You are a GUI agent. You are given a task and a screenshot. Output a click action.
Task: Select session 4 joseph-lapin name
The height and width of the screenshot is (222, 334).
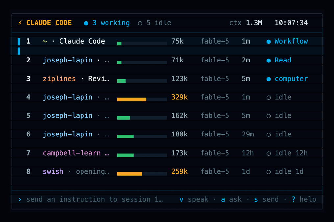click(67, 97)
